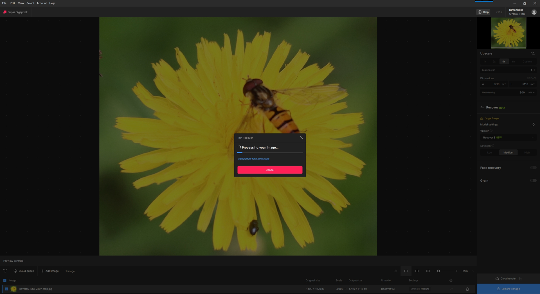Image resolution: width=540 pixels, height=294 pixels.
Task: Select single image view mode
Action: coord(406,271)
